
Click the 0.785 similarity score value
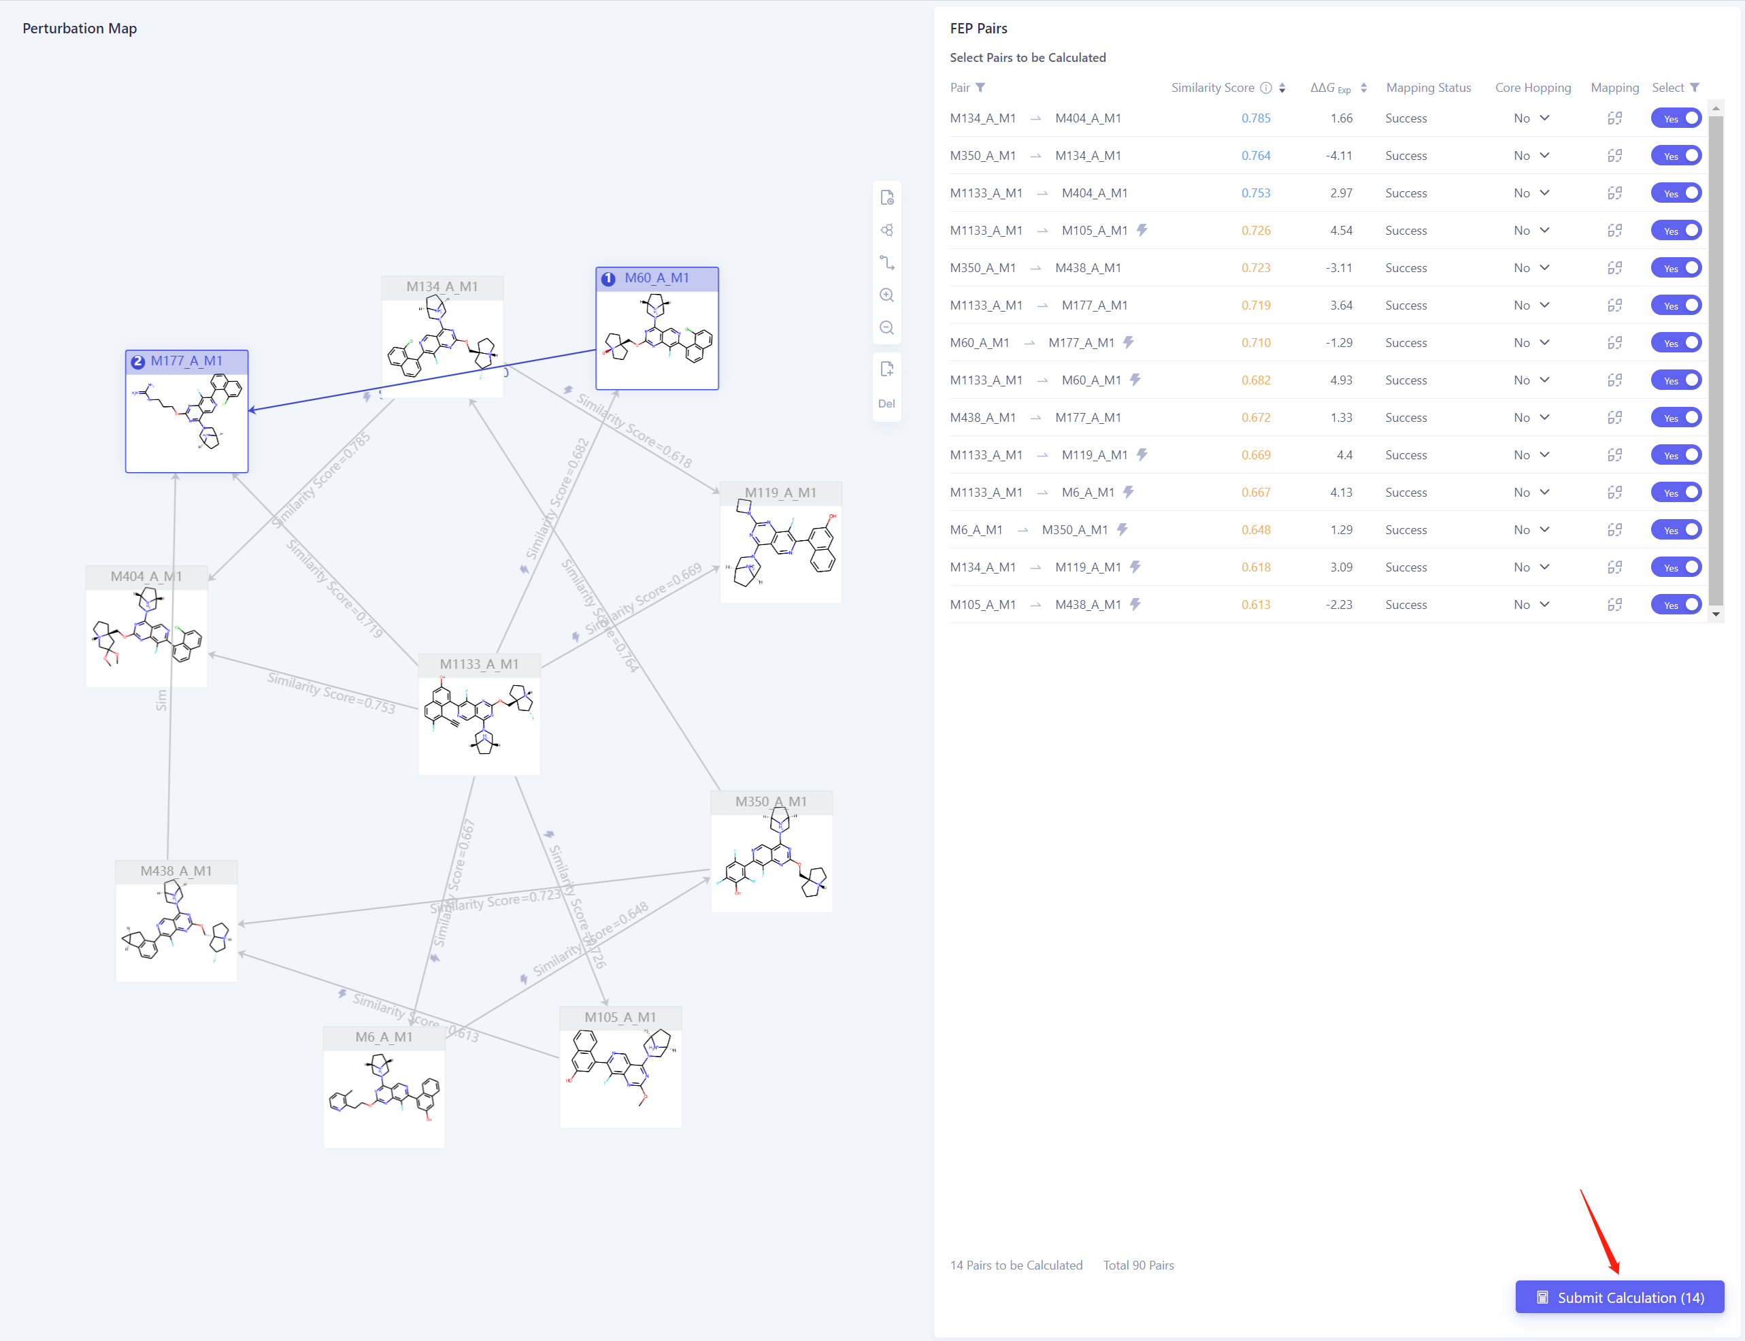click(x=1255, y=119)
